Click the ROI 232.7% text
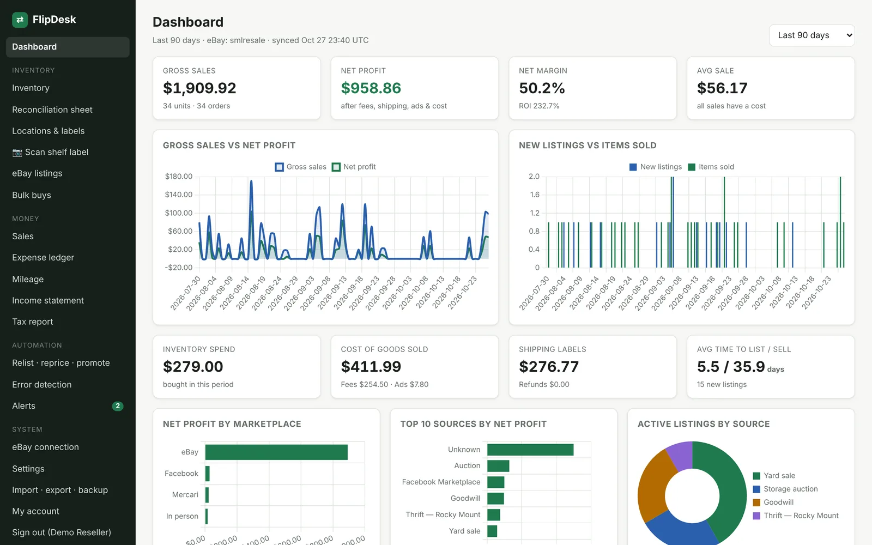 pos(539,106)
